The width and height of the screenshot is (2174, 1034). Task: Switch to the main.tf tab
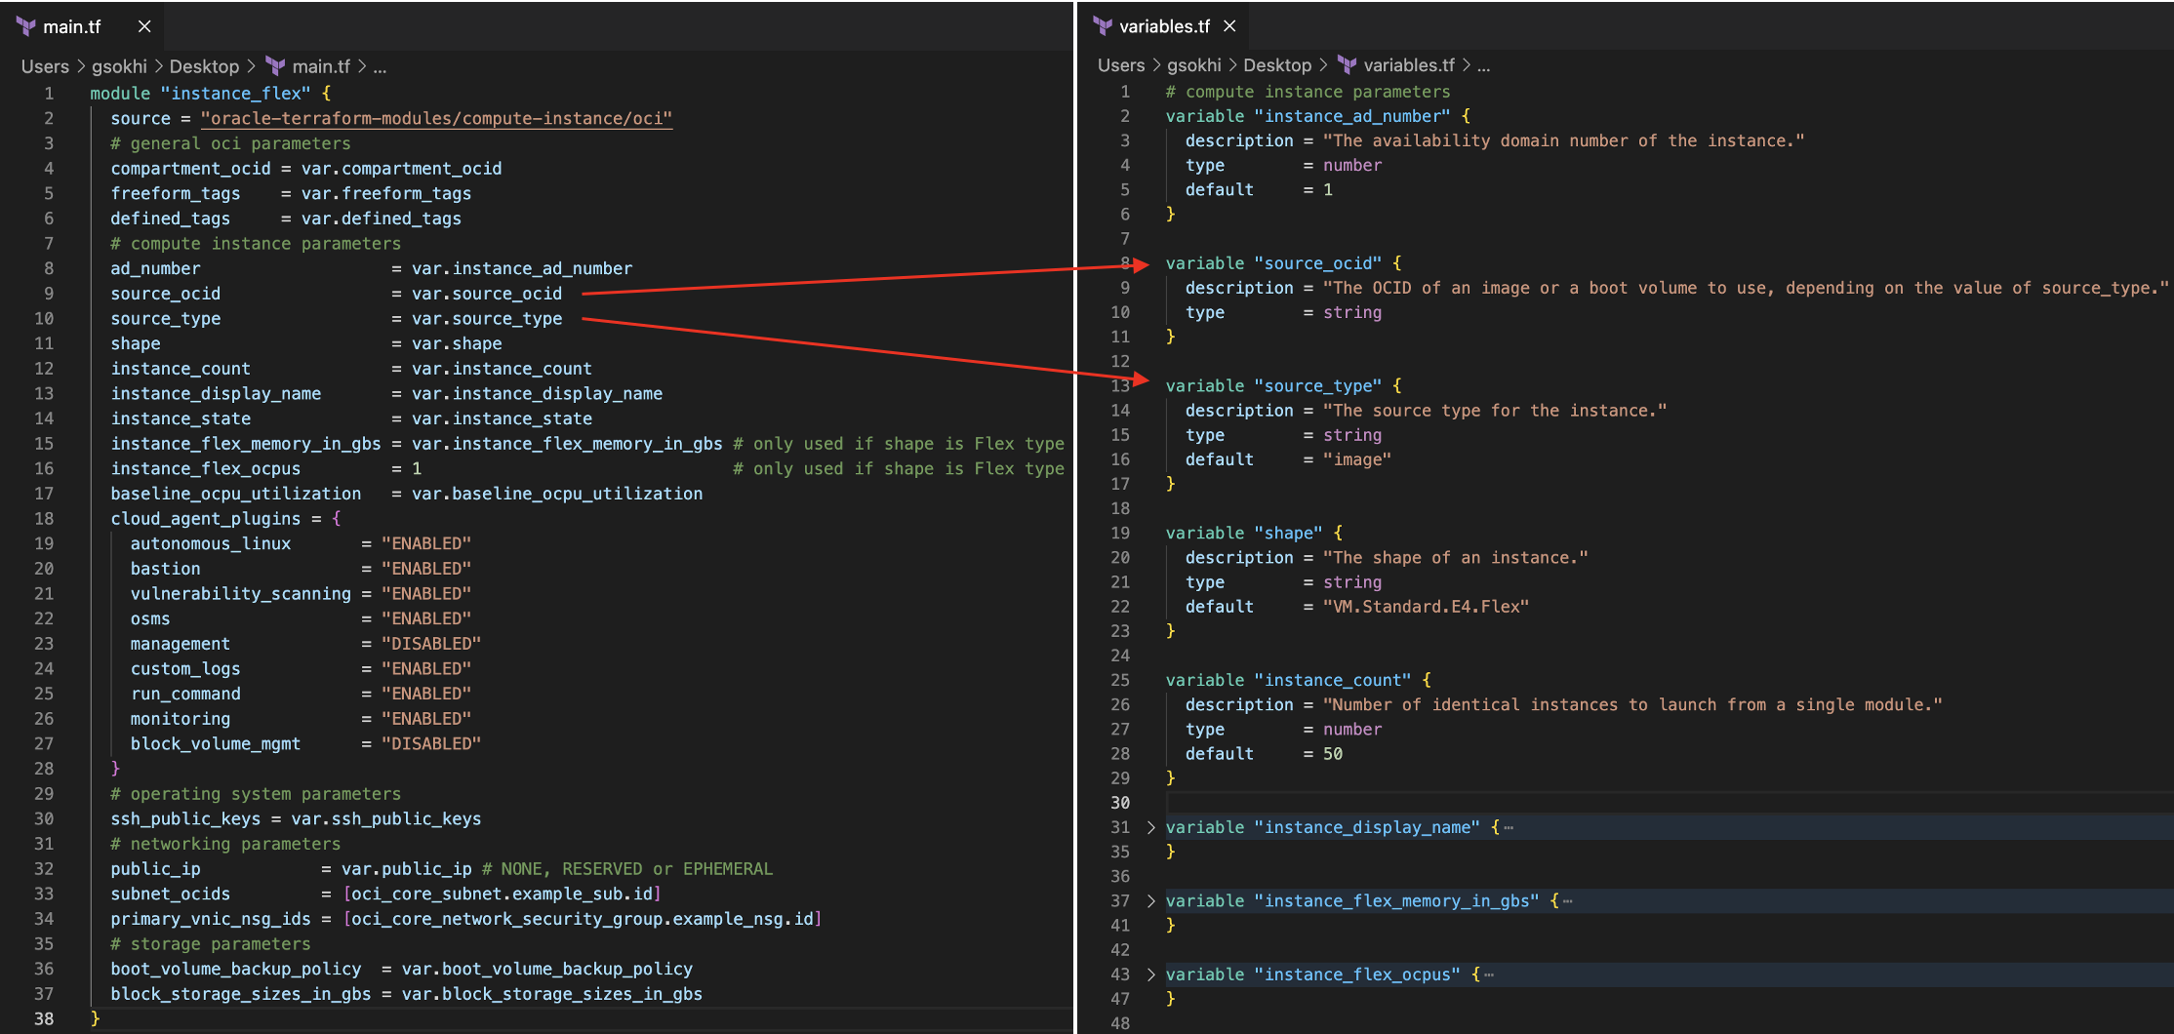[70, 26]
